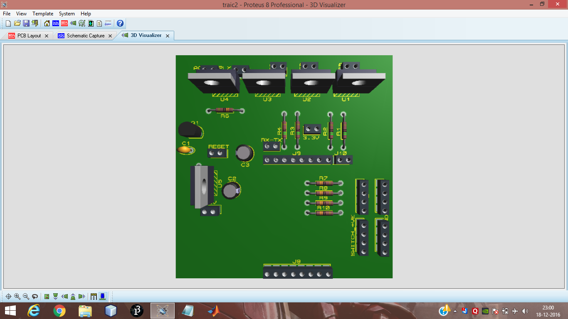The width and height of the screenshot is (568, 319).
Task: Switch to front view of board
Action: coord(55,297)
